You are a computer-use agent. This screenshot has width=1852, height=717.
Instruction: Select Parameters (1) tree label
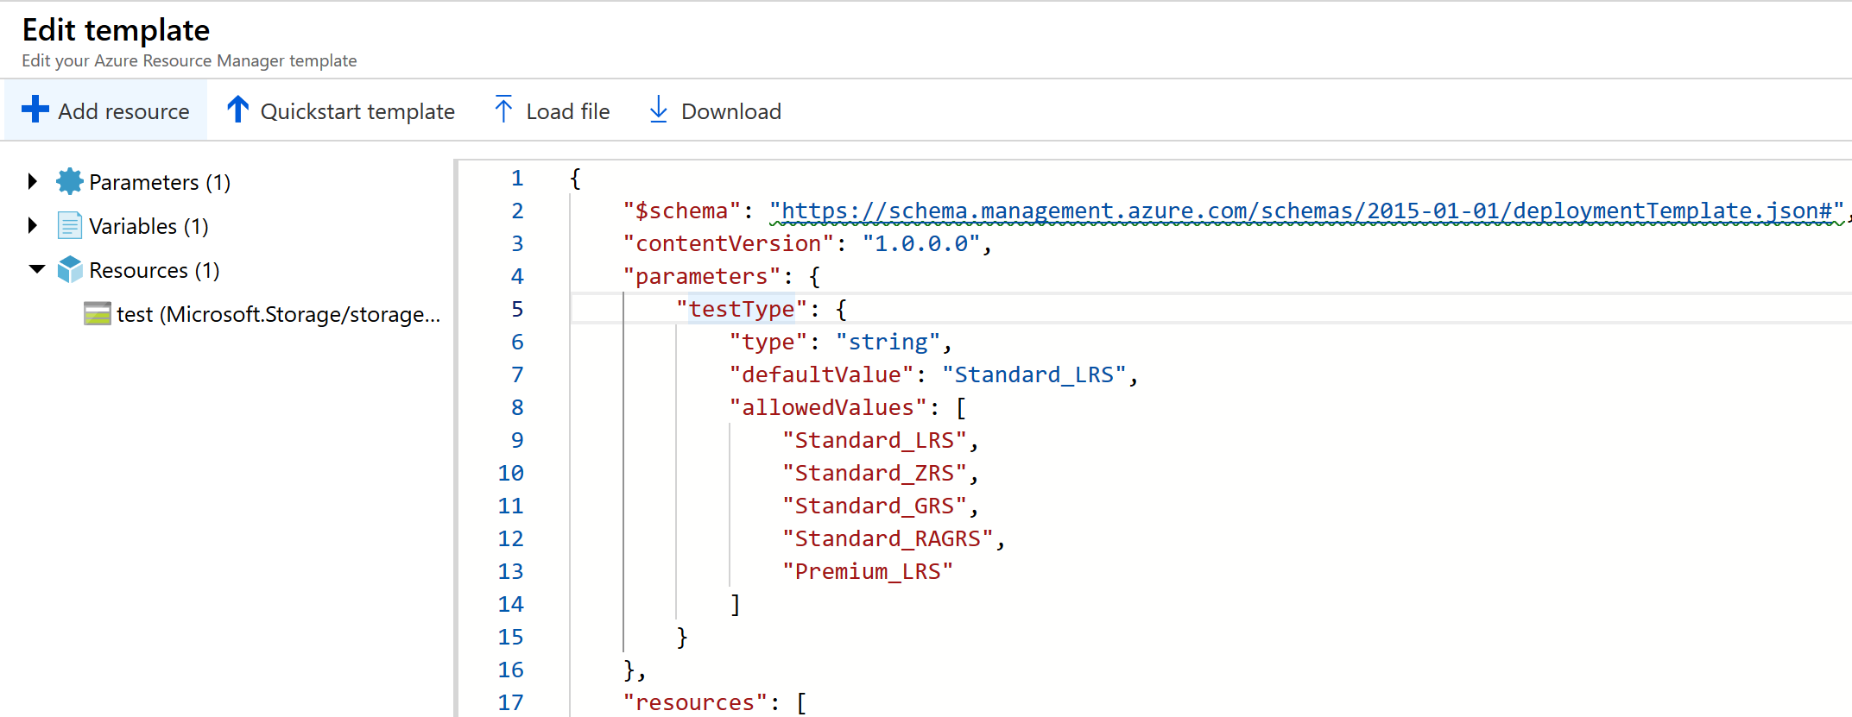coord(160,182)
